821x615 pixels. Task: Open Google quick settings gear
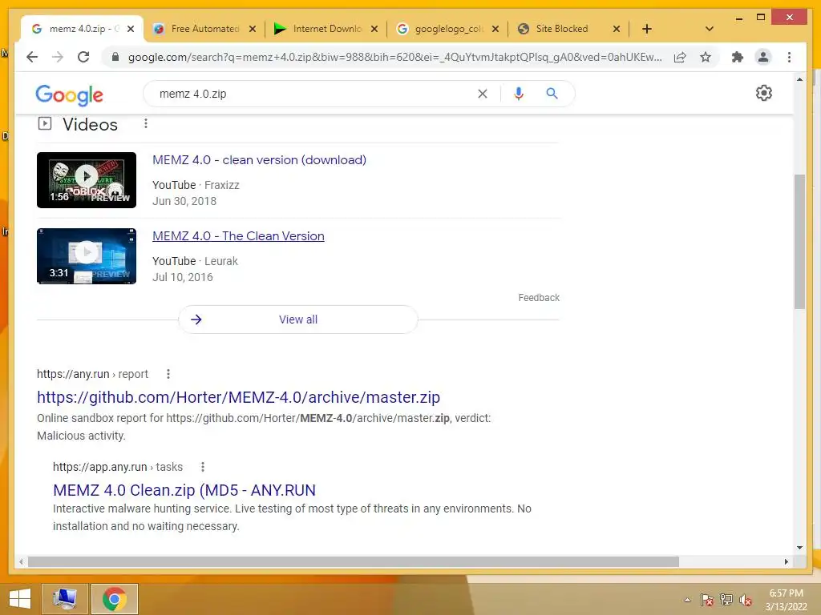click(764, 93)
